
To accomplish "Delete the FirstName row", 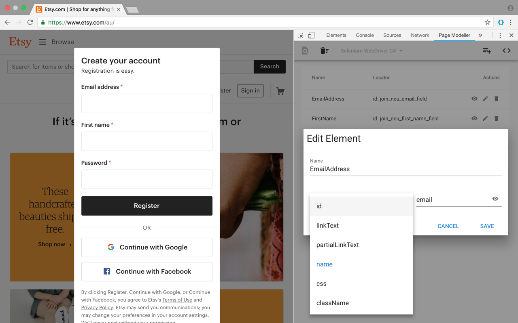I will pos(496,118).
